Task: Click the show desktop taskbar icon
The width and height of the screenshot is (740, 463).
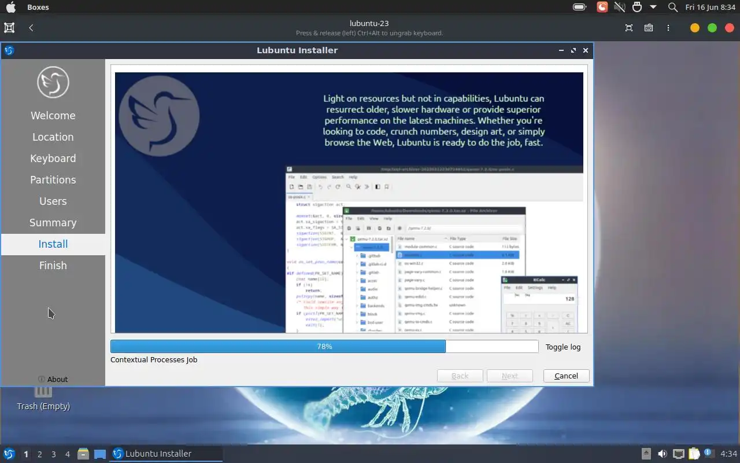Action: pyautogui.click(x=100, y=454)
